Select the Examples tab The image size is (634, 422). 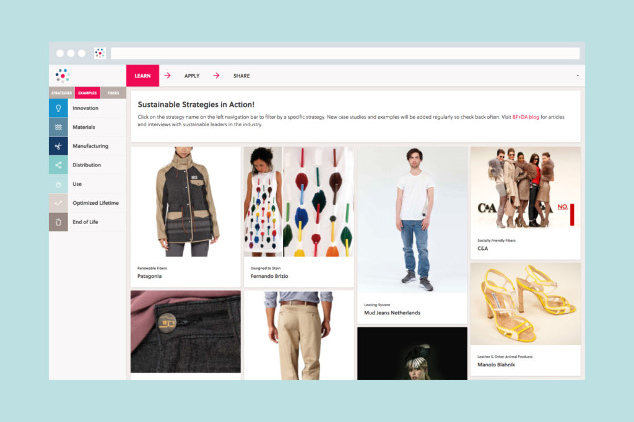tap(87, 93)
